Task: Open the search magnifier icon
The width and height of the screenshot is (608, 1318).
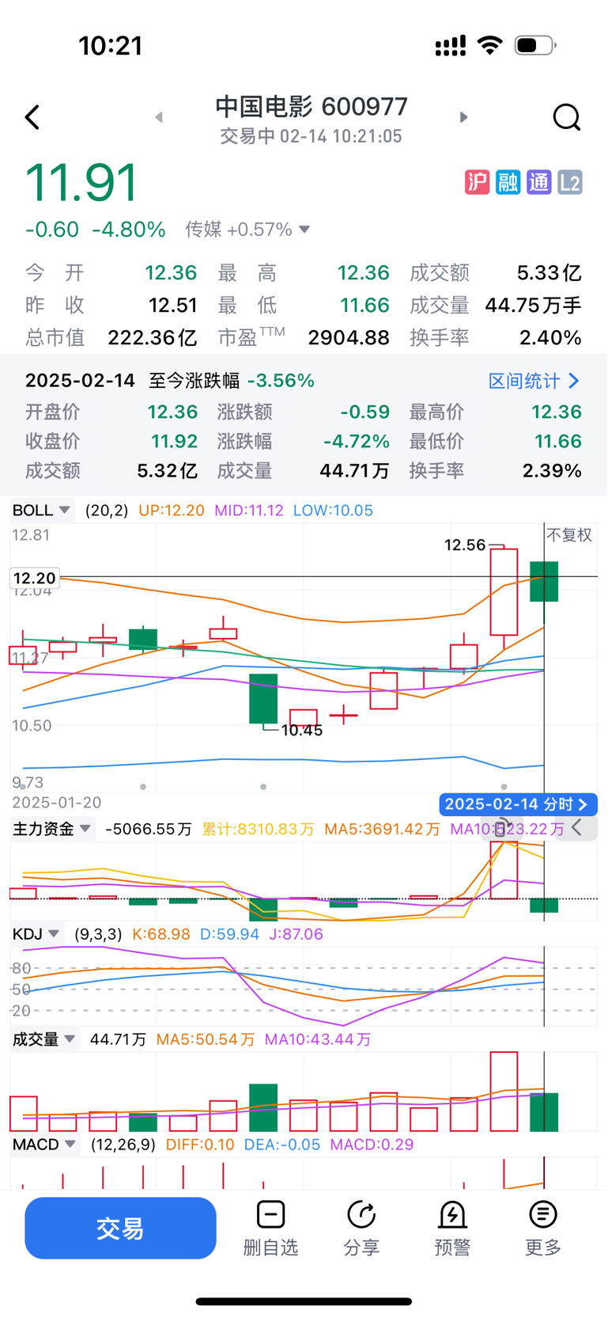Action: click(566, 117)
